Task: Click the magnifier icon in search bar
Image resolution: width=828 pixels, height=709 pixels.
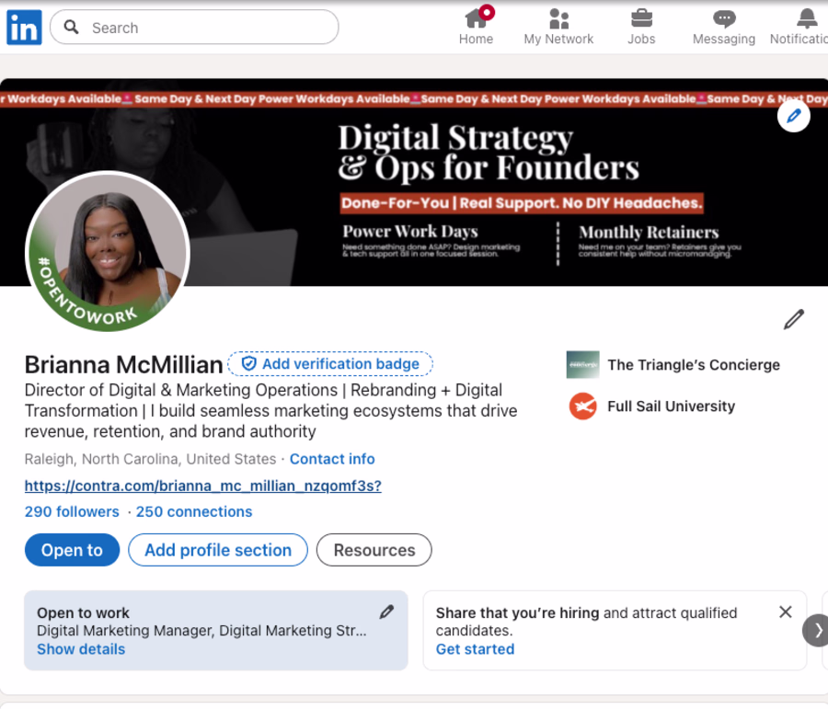Action: [x=71, y=27]
